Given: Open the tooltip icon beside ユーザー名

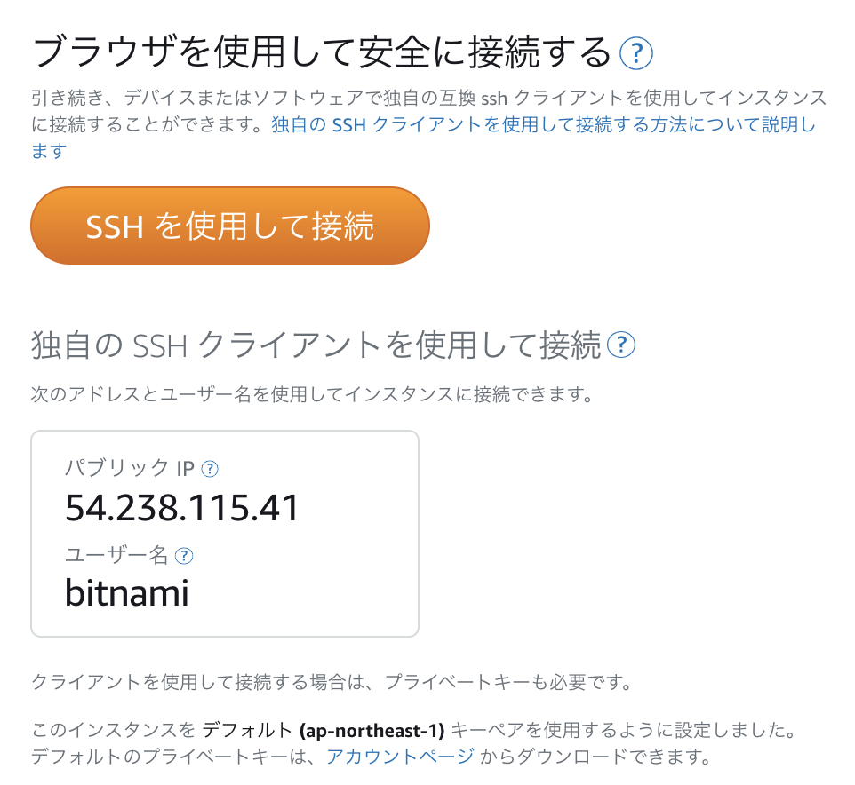Looking at the screenshot, I should 184,556.
